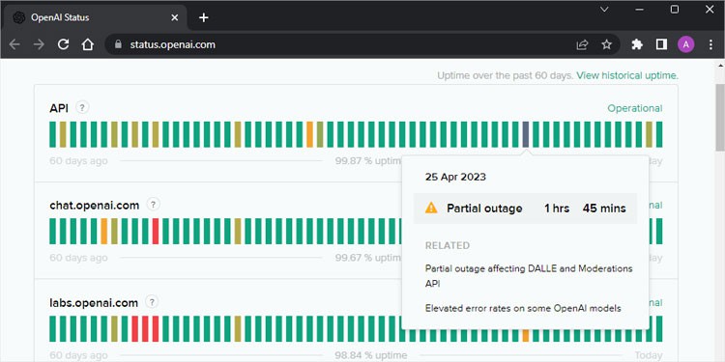
Task: Open the tab search chevron in title bar
Action: (x=604, y=10)
